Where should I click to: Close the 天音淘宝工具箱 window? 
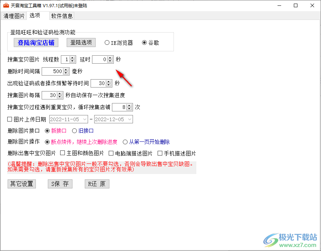(312, 5)
